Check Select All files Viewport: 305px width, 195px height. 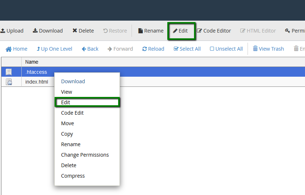[187, 49]
